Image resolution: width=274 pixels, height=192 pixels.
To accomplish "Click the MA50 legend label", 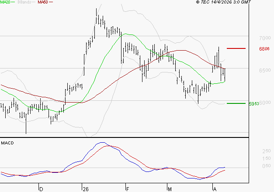I will coord(43,2).
